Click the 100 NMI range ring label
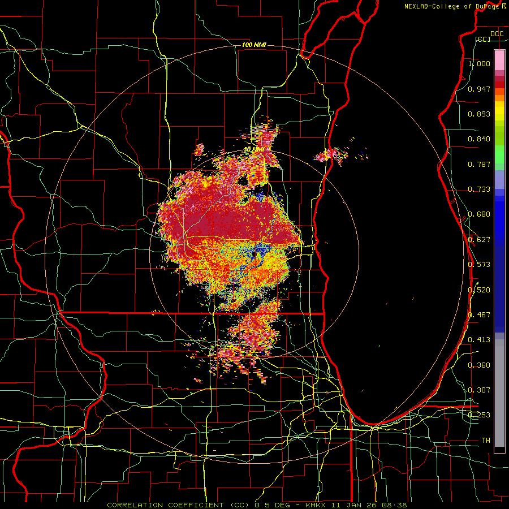 254,45
